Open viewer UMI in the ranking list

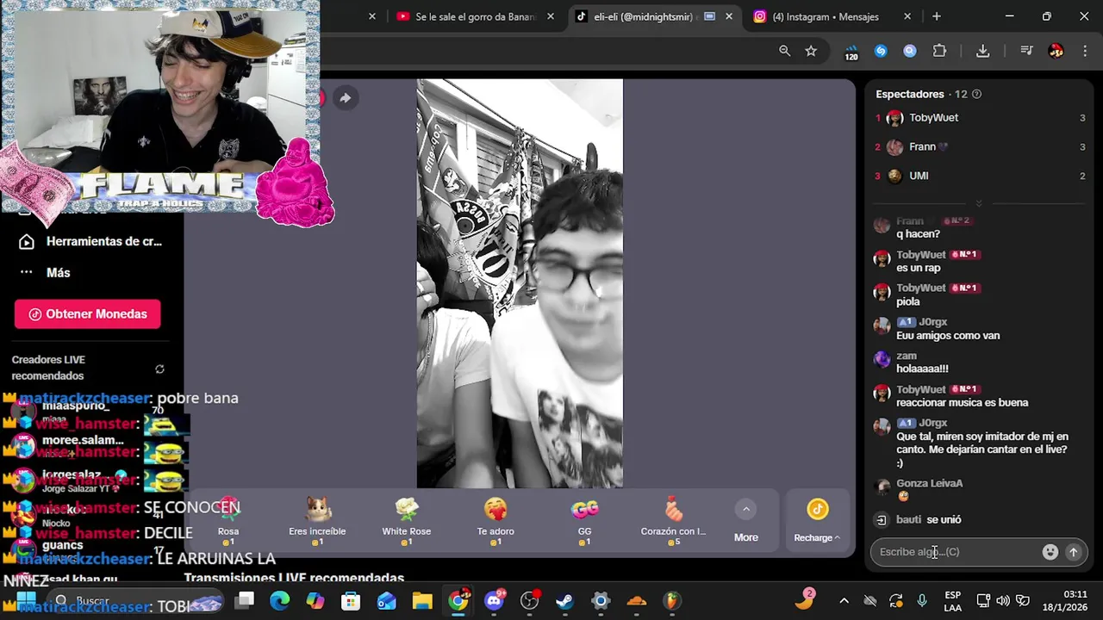(x=981, y=177)
